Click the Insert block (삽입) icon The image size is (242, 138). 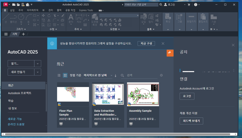point(144,18)
